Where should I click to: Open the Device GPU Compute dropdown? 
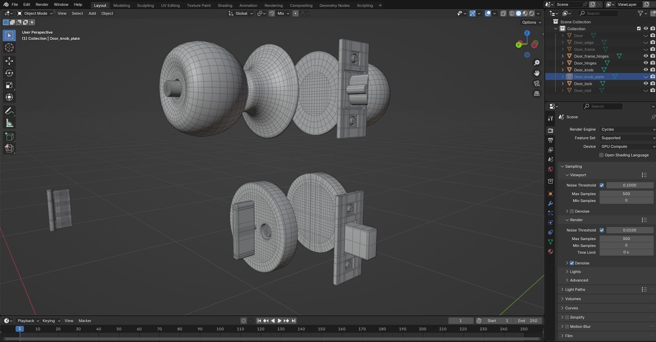coord(627,146)
